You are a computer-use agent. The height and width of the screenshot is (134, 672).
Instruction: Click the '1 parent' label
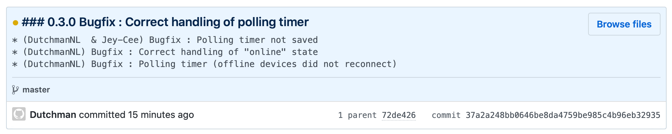(x=357, y=115)
